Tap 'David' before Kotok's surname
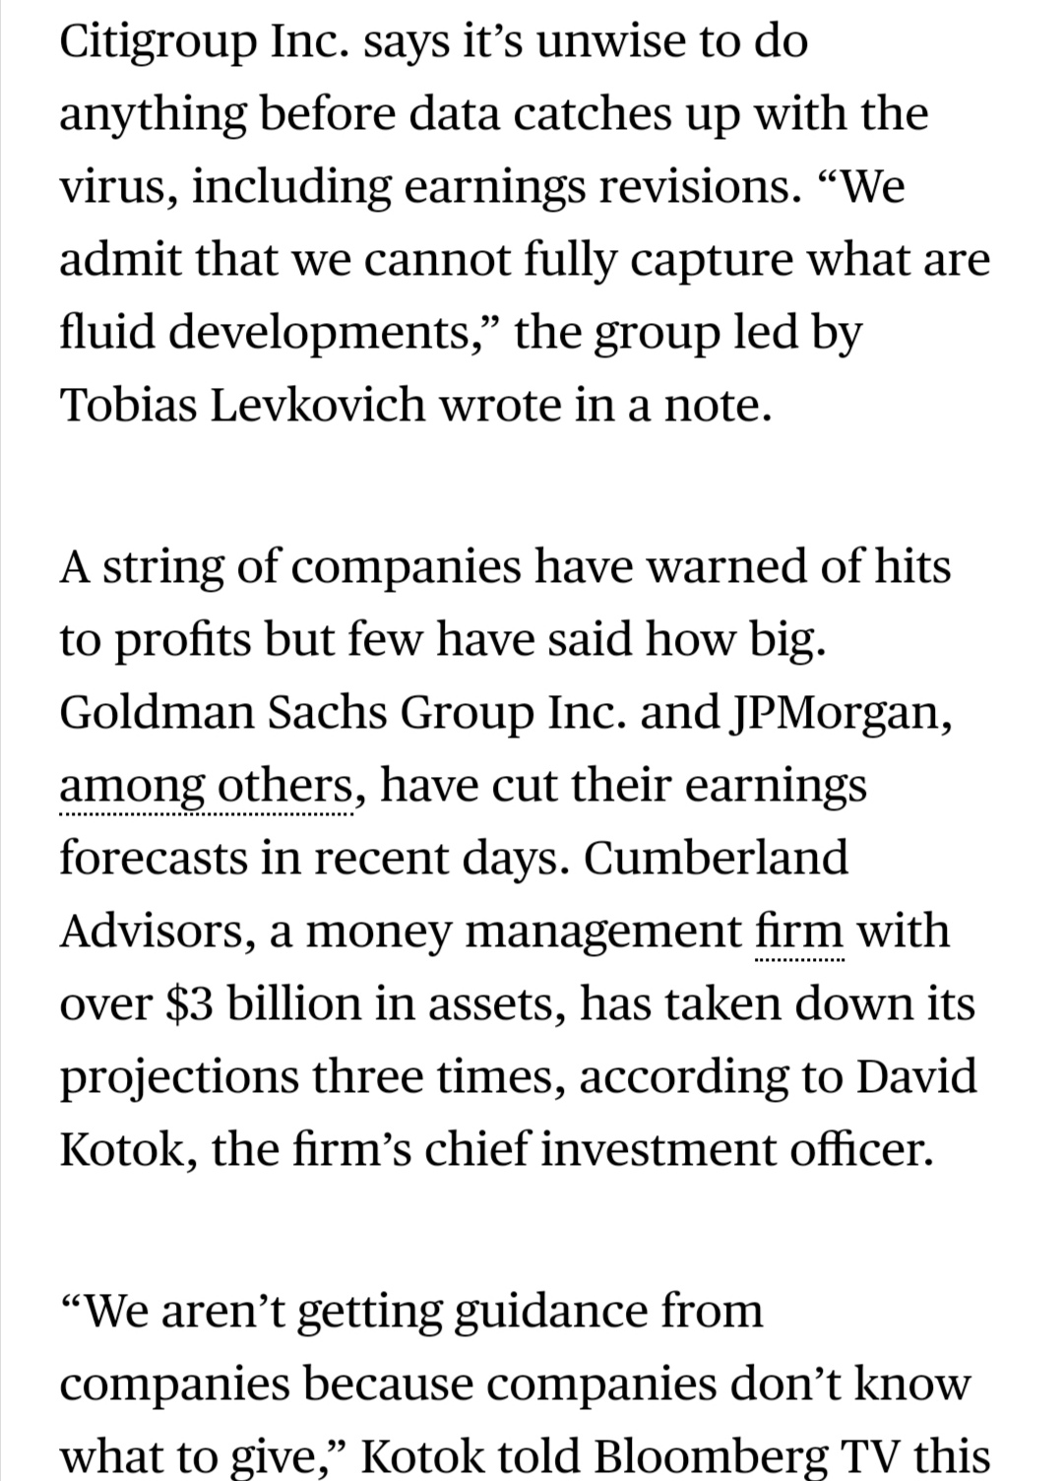The height and width of the screenshot is (1481, 1063). point(915,1075)
